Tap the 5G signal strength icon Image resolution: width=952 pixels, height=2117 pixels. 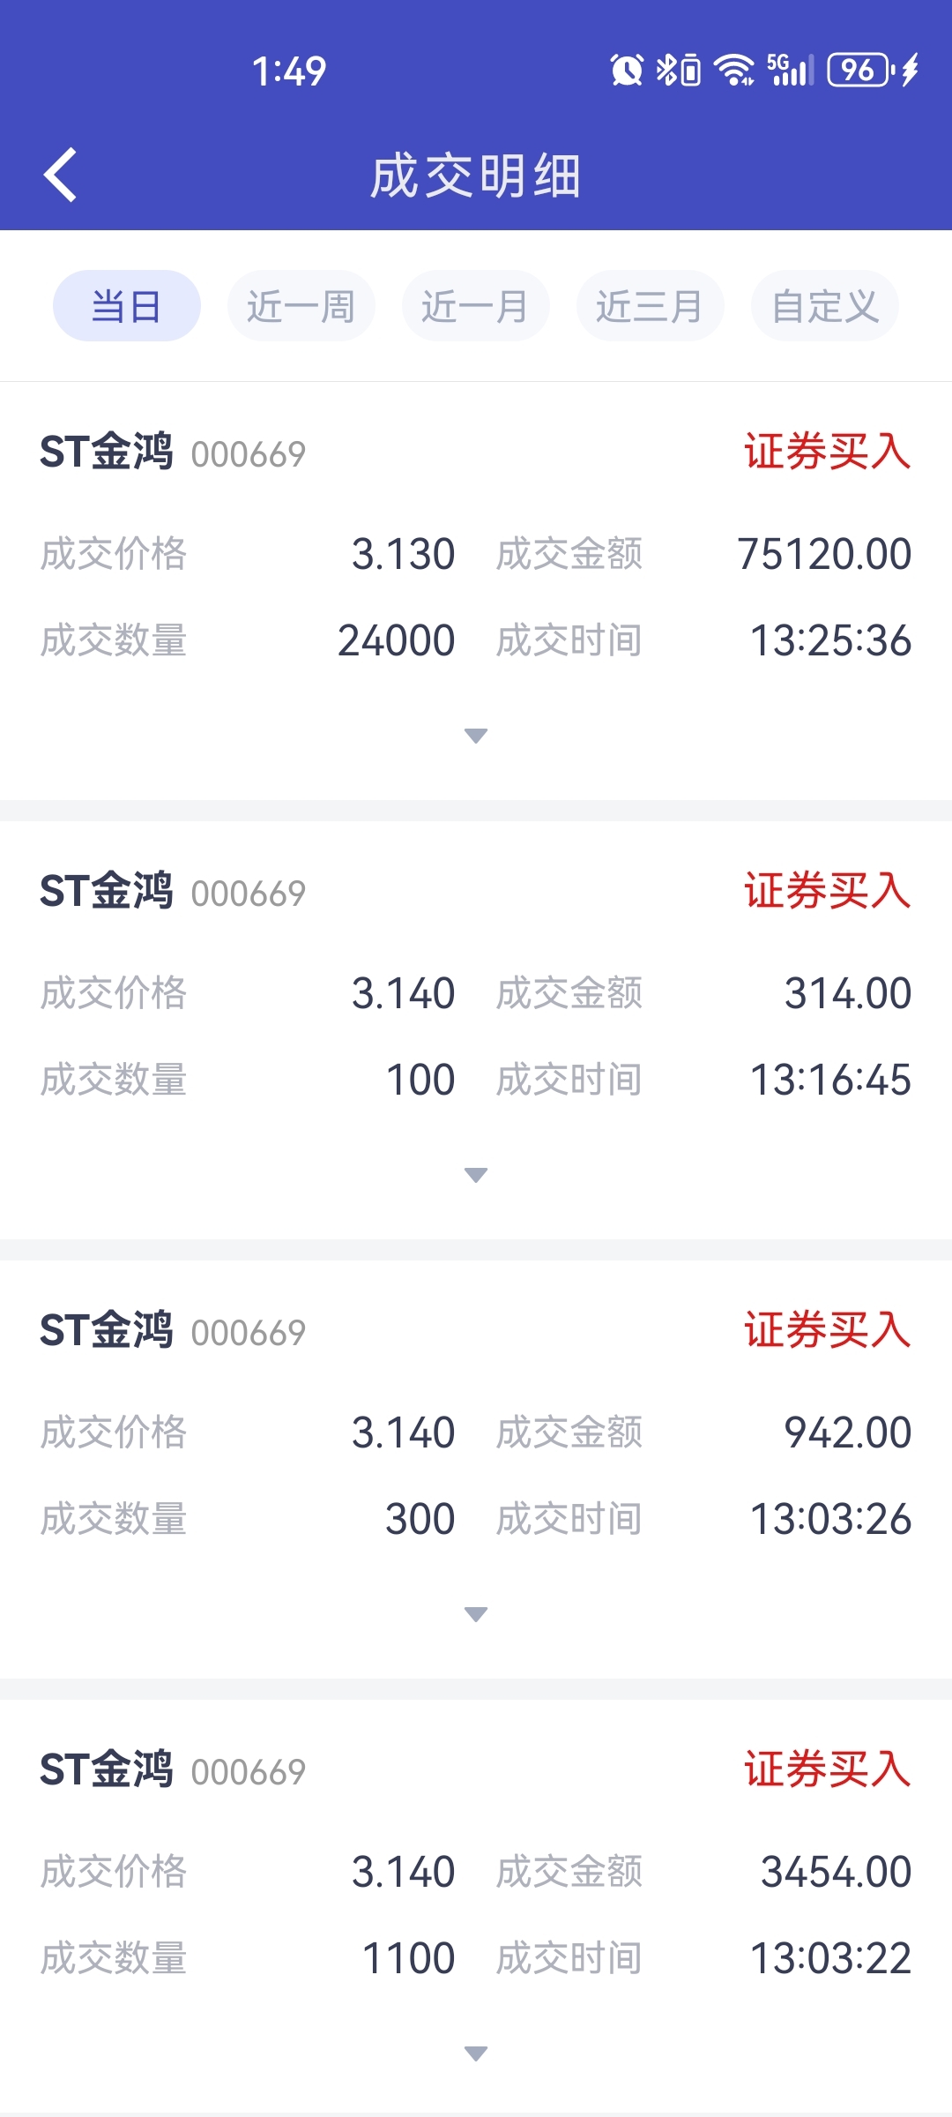tap(791, 70)
